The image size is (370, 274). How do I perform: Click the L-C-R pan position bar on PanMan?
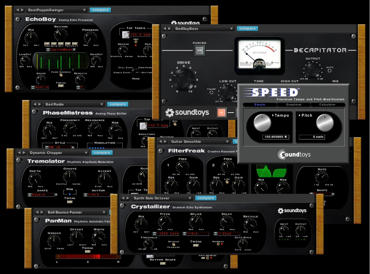coord(88,257)
